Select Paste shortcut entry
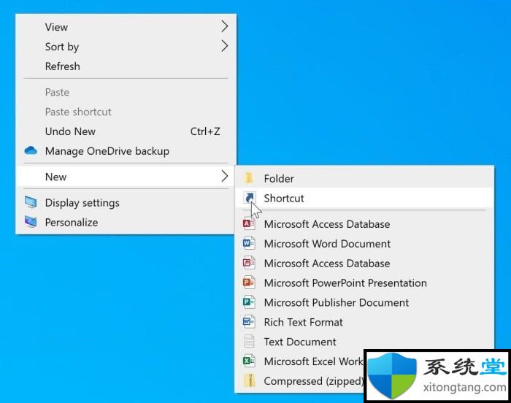The image size is (511, 403). click(126, 112)
